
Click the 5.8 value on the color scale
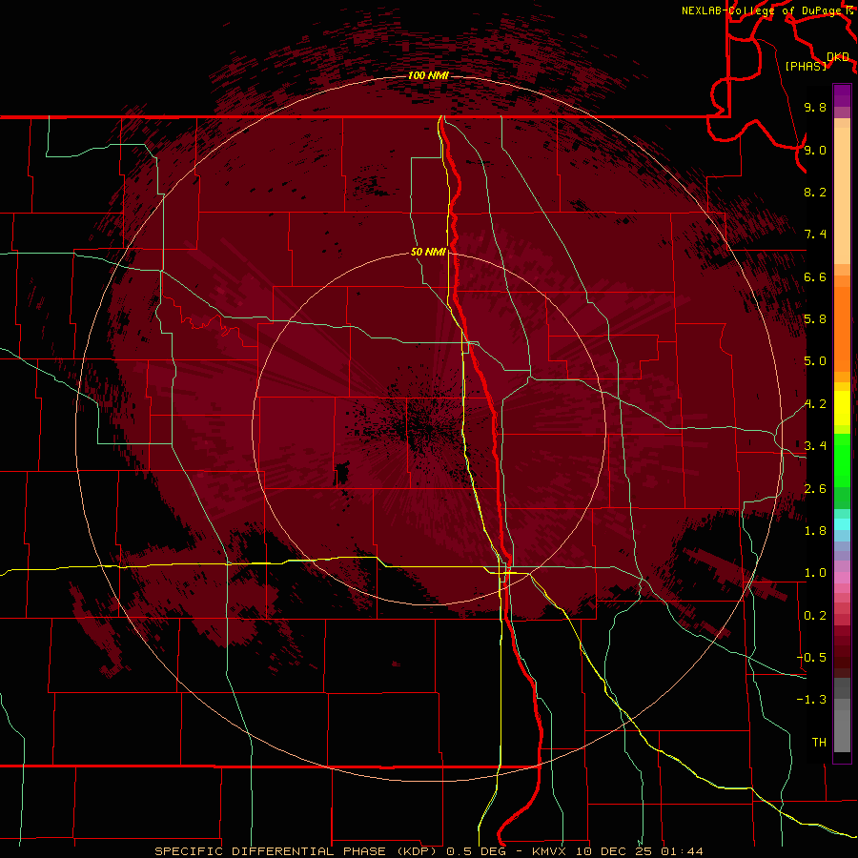(815, 319)
